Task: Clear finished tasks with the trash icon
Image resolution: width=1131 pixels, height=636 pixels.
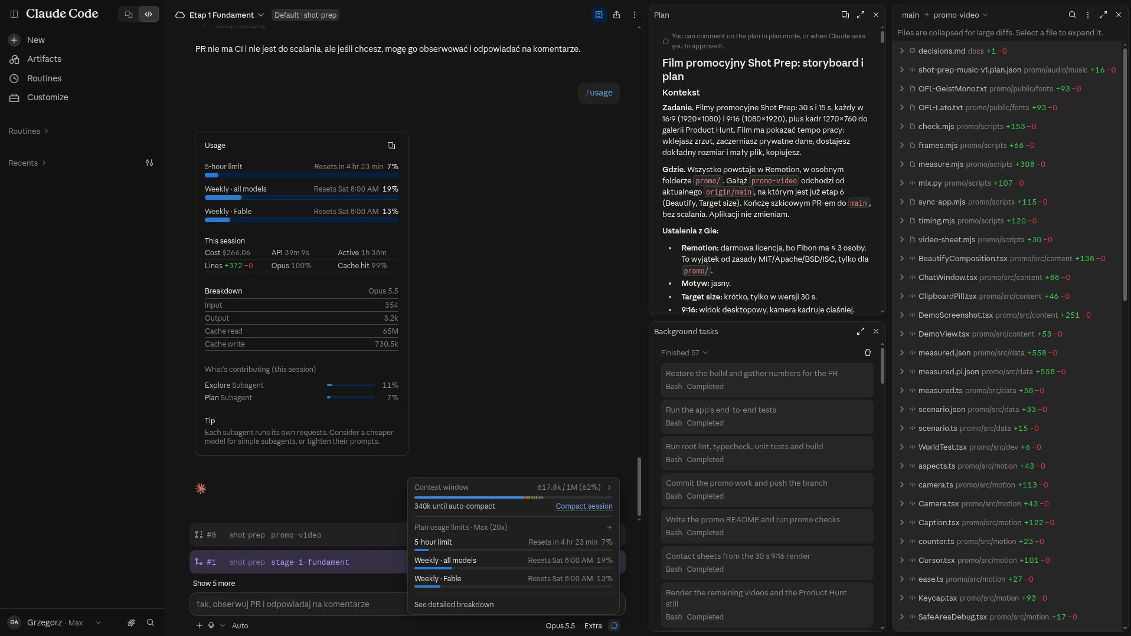Action: [868, 353]
